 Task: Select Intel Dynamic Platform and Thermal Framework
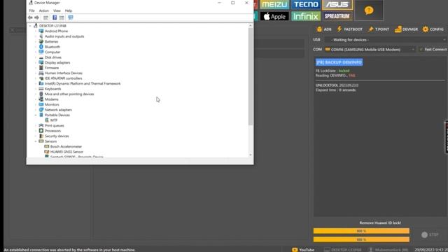coord(83,83)
